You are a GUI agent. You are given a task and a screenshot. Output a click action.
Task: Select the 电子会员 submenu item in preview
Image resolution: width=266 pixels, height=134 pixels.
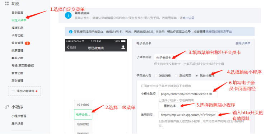83,115
